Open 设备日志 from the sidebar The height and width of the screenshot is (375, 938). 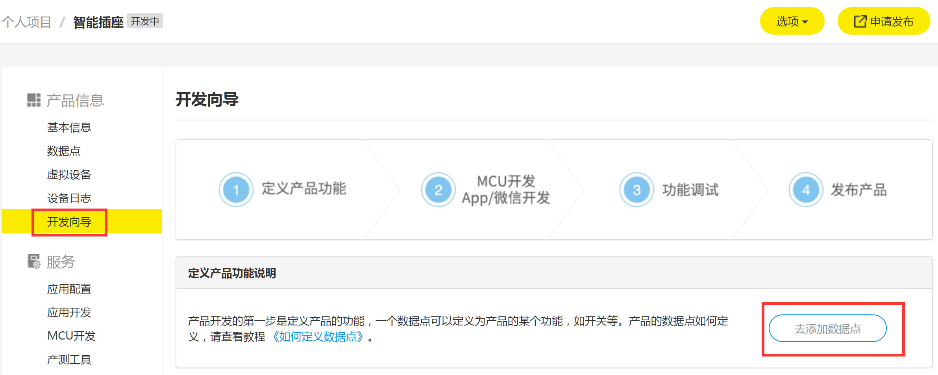tap(69, 198)
